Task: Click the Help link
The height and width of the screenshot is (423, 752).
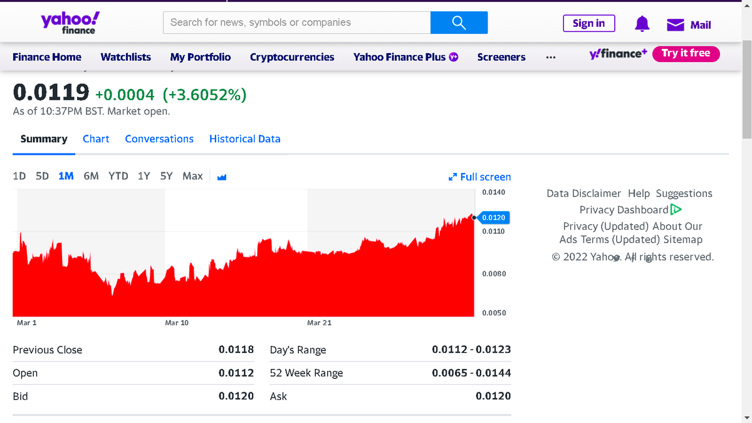Action: coord(639,194)
